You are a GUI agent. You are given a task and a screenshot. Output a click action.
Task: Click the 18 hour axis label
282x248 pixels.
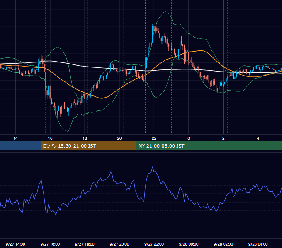85,138
